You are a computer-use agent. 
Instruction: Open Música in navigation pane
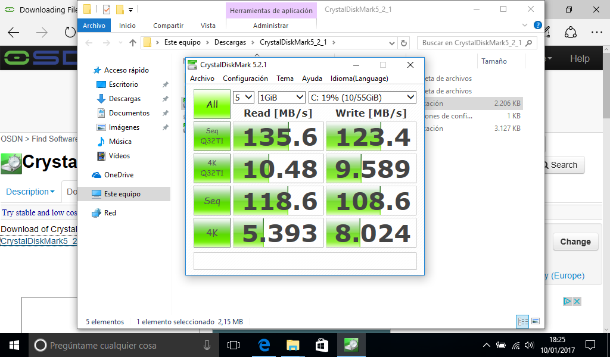click(x=120, y=142)
